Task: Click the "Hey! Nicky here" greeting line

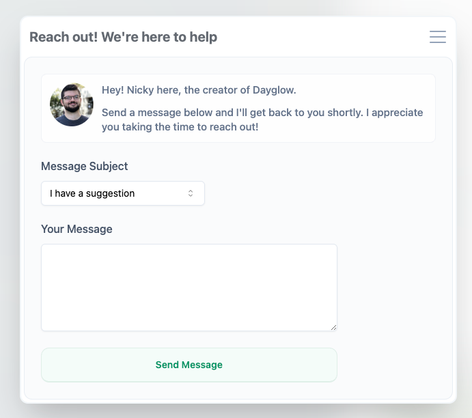Action: pos(199,90)
